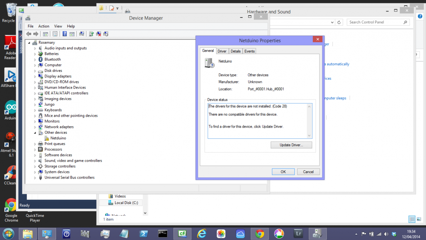Click the Update Driver Software toolbar icon

pos(91,34)
